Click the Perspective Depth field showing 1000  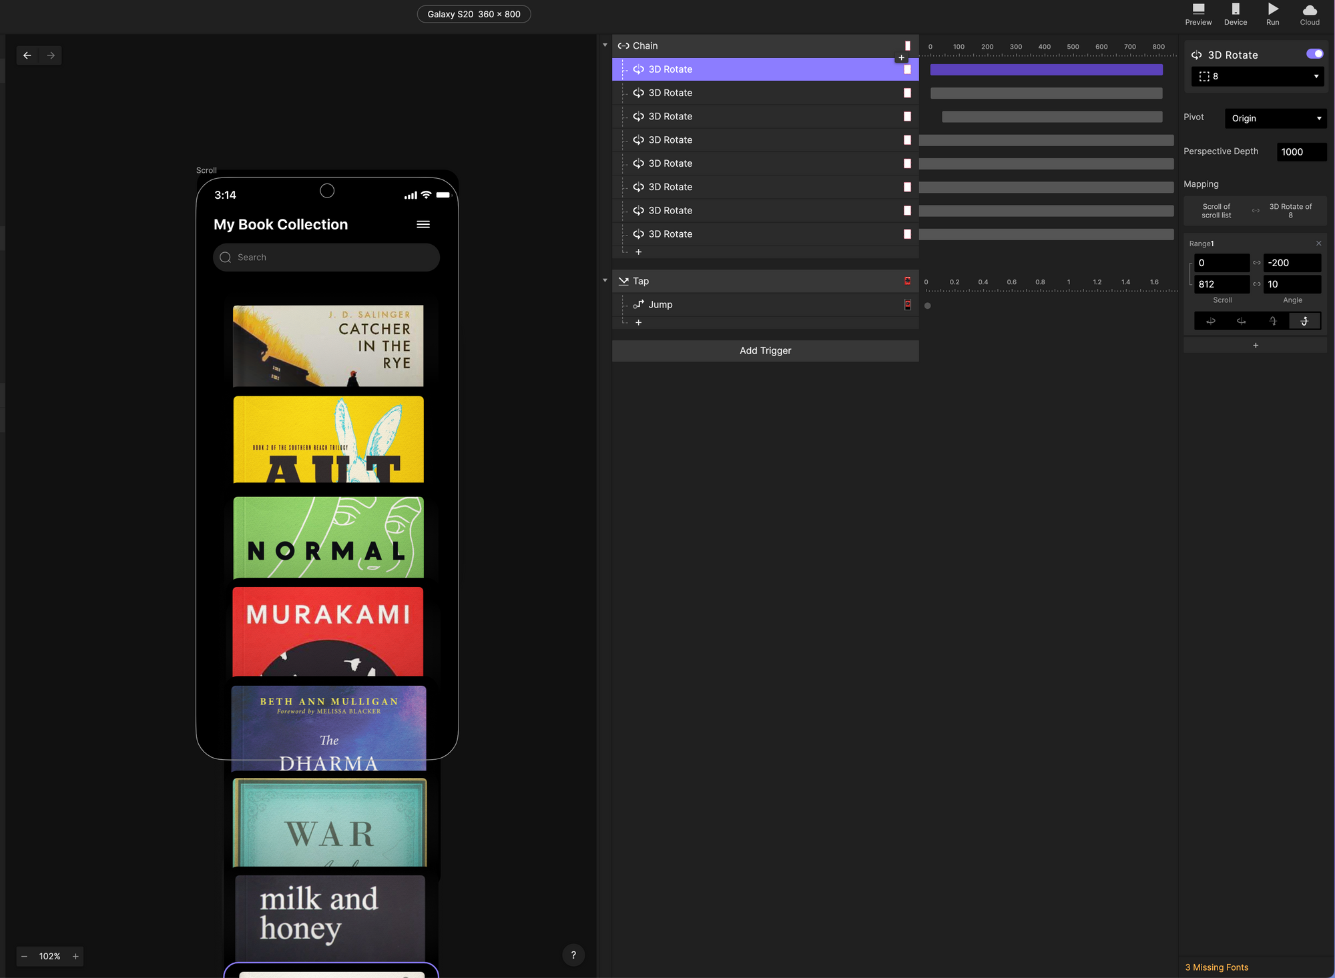[x=1302, y=152]
